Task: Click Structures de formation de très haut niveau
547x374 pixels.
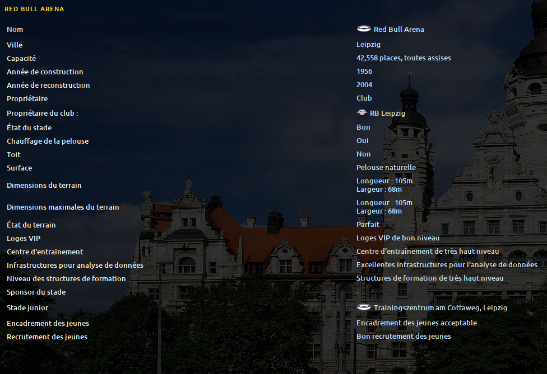Action: (429, 278)
